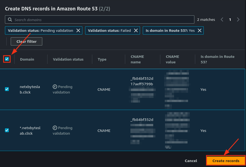Click the Domain column header
The height and width of the screenshot is (167, 246).
(x=27, y=59)
